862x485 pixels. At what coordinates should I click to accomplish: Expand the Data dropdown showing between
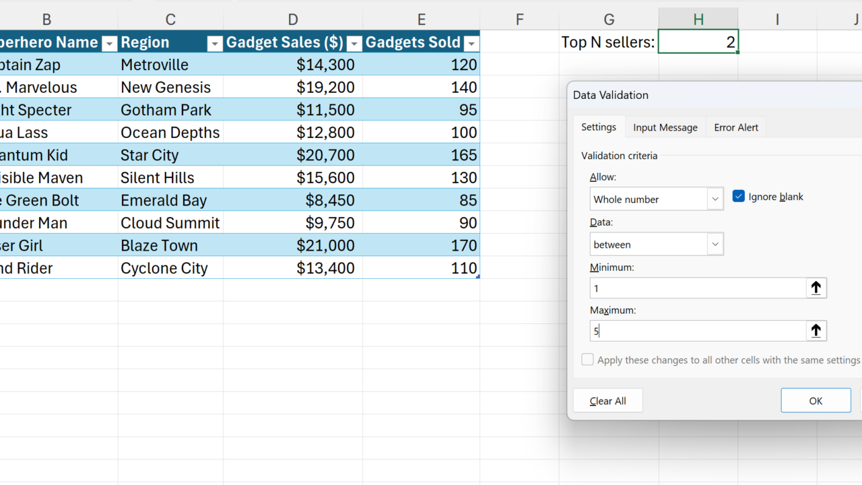715,245
